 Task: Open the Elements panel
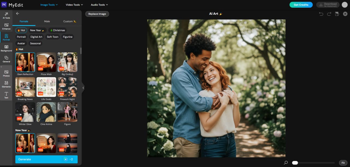coord(6,85)
